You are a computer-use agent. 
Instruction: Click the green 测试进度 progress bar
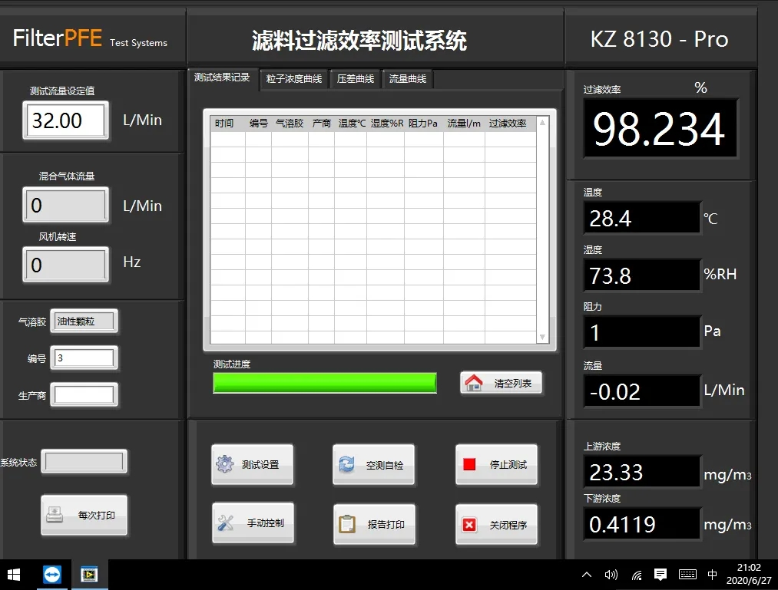click(x=325, y=383)
